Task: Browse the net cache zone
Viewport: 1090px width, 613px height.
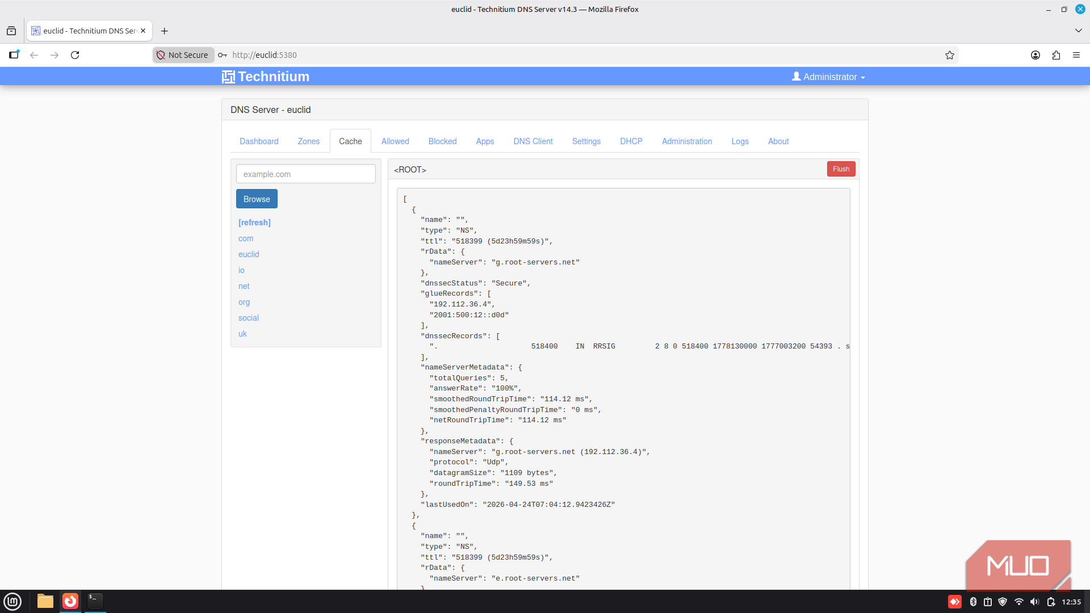Action: click(x=244, y=286)
